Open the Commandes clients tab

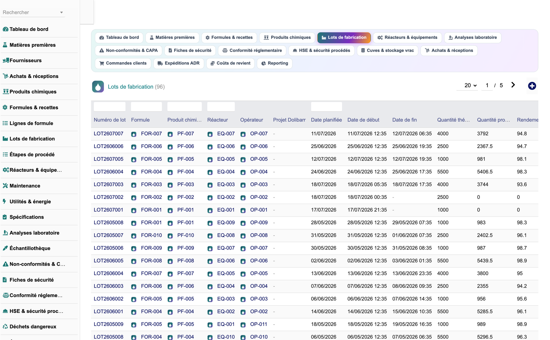click(123, 63)
